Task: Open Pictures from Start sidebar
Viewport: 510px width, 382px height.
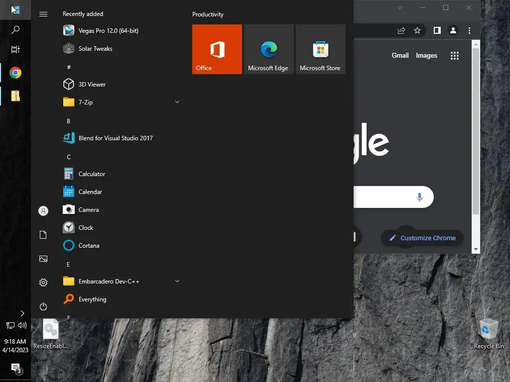Action: click(x=43, y=259)
